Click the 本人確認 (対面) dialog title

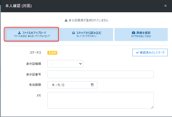(18, 6)
